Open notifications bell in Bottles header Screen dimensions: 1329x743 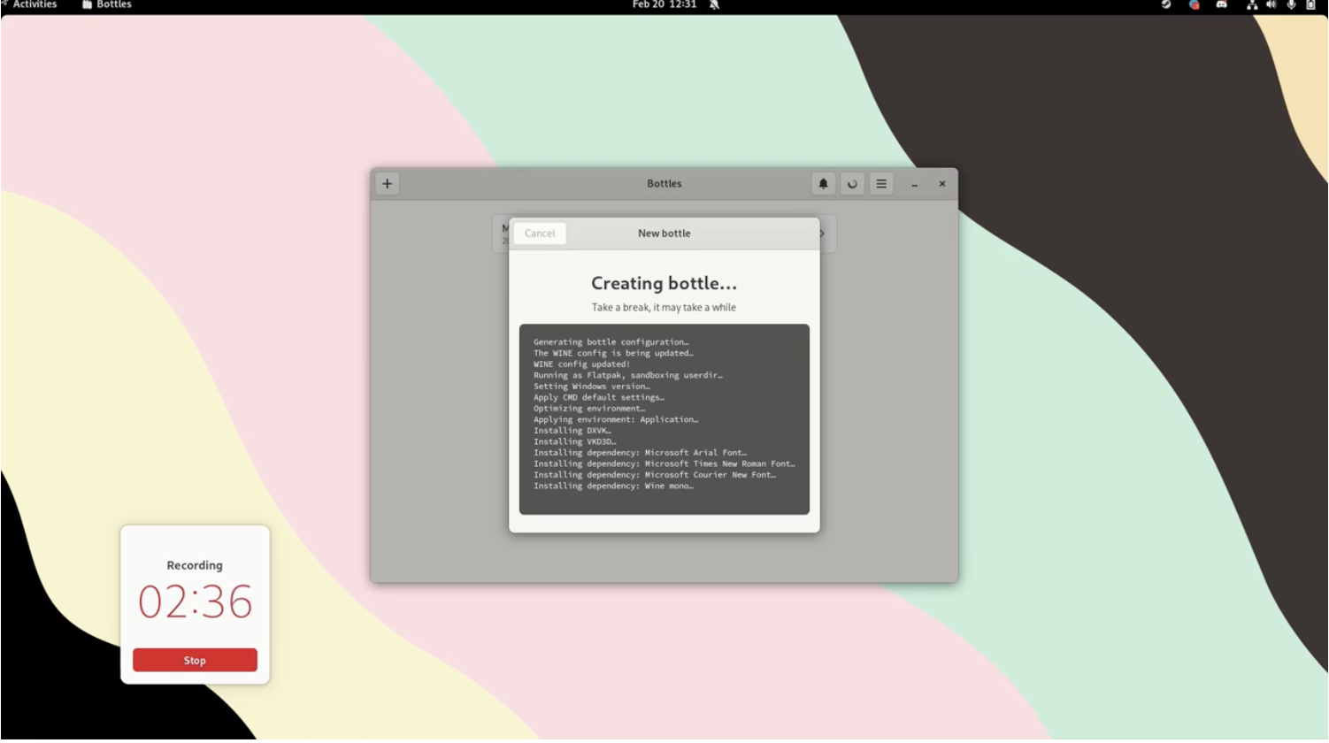823,184
